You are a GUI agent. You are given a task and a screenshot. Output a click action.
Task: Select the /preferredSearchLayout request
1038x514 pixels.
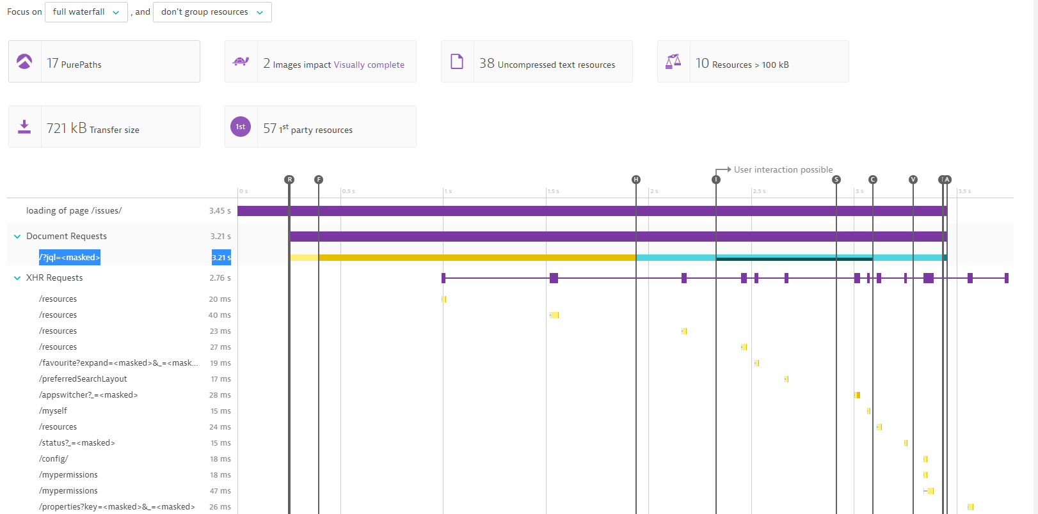(x=83, y=379)
